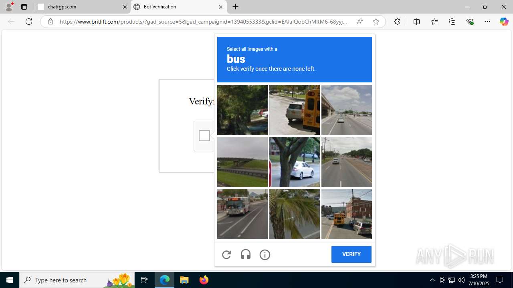Select the wide road with traffic lights tile
Viewport: 513px width, 288px height.
[x=347, y=162]
